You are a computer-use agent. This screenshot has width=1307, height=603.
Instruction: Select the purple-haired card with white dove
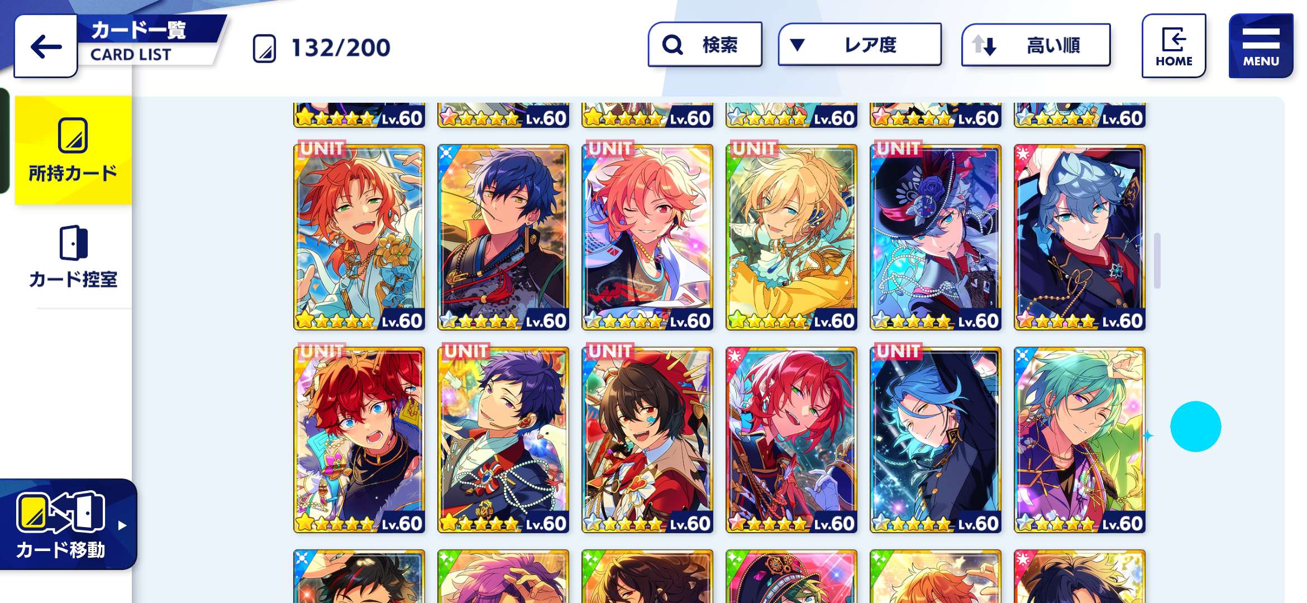point(503,440)
